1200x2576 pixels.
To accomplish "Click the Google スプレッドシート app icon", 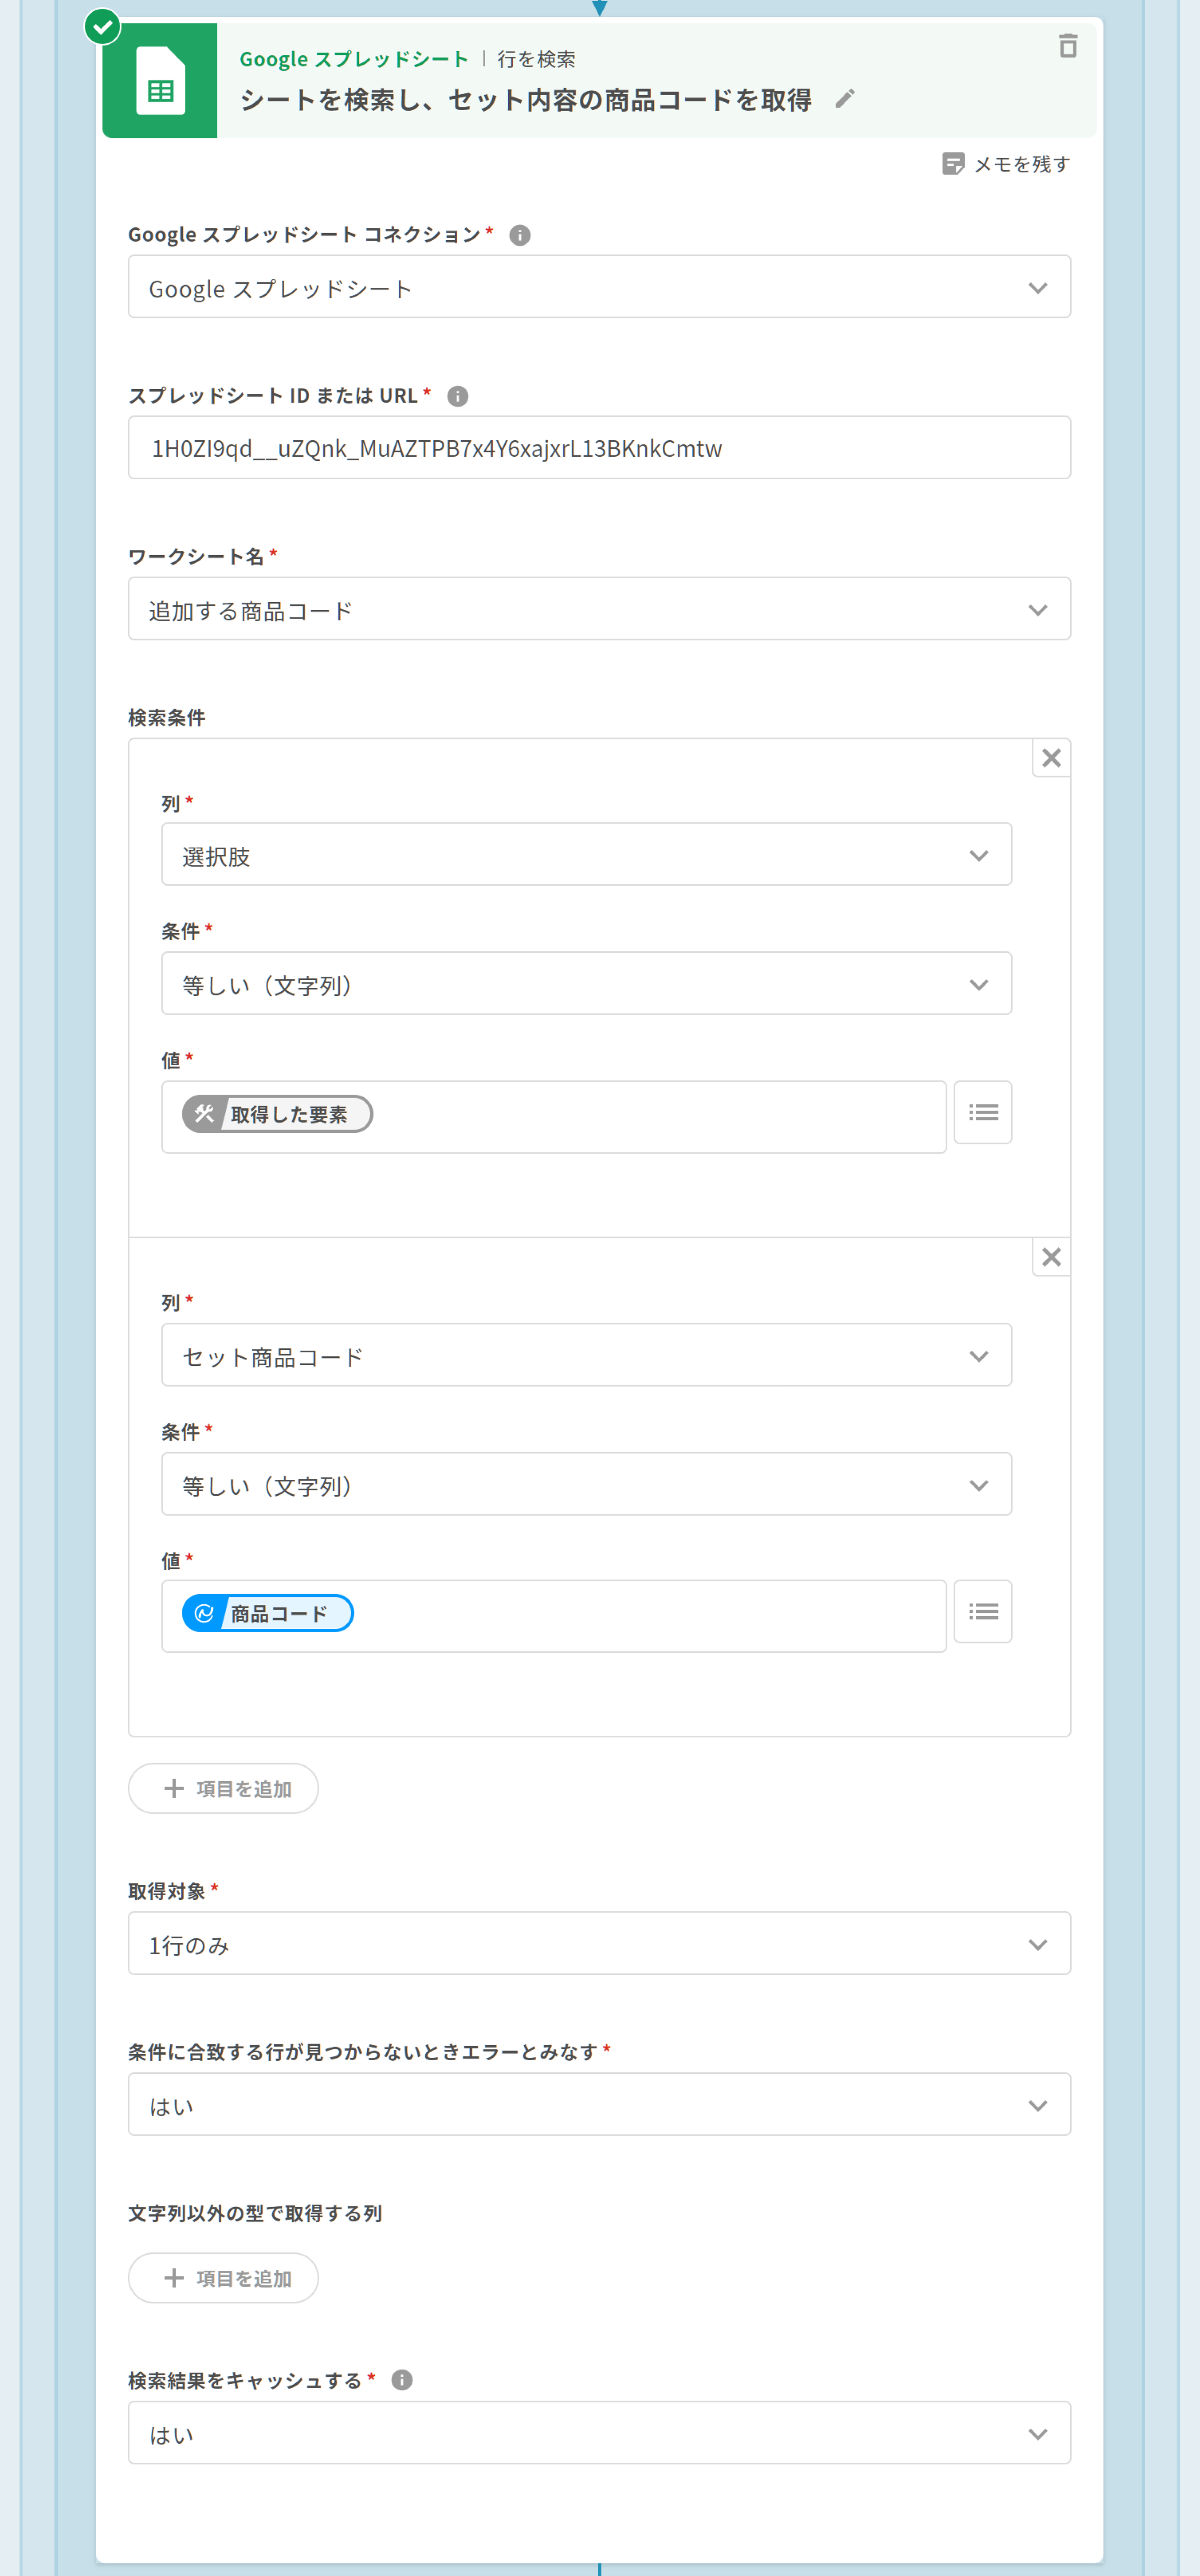I will 160,81.
